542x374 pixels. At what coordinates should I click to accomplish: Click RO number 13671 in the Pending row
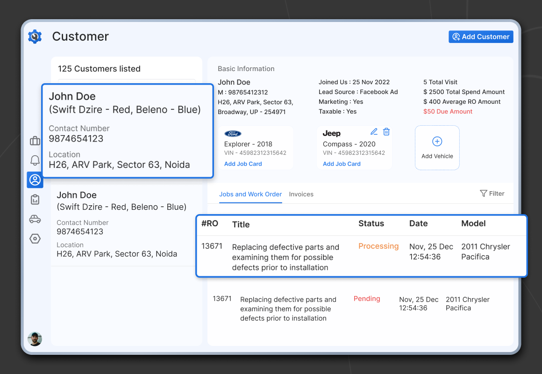coord(222,299)
